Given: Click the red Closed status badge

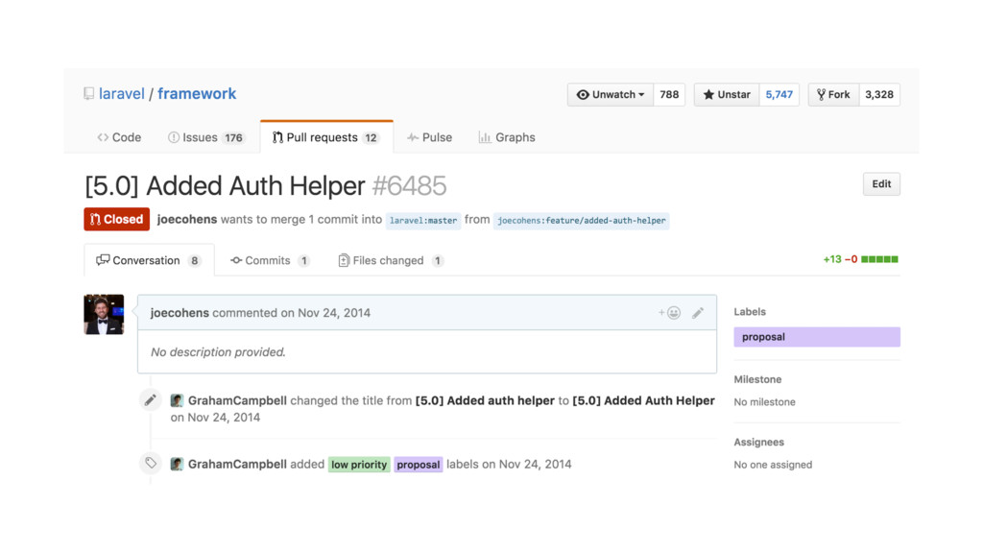Looking at the screenshot, I should (116, 220).
